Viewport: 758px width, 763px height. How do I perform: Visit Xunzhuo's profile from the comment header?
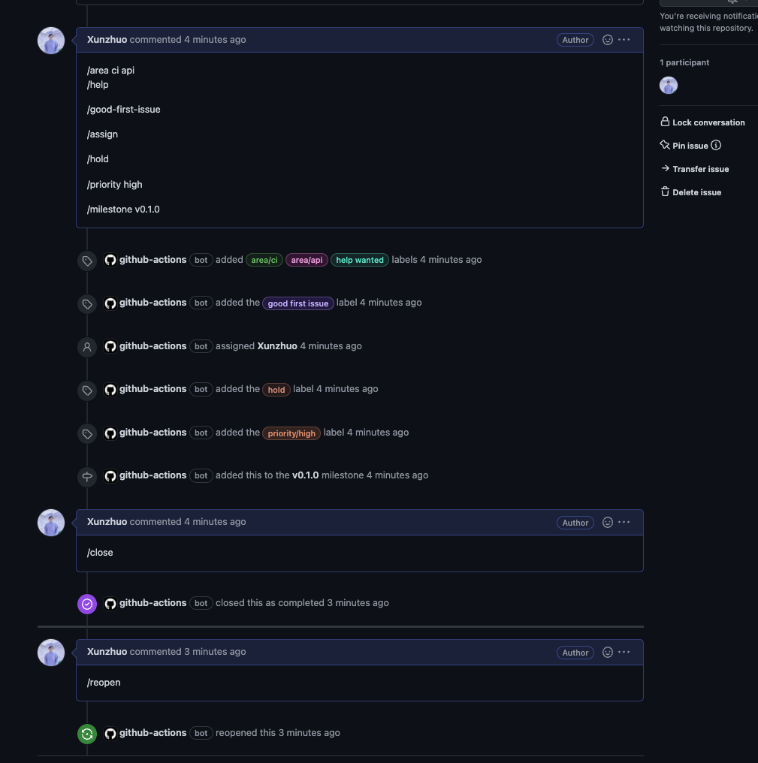tap(107, 39)
